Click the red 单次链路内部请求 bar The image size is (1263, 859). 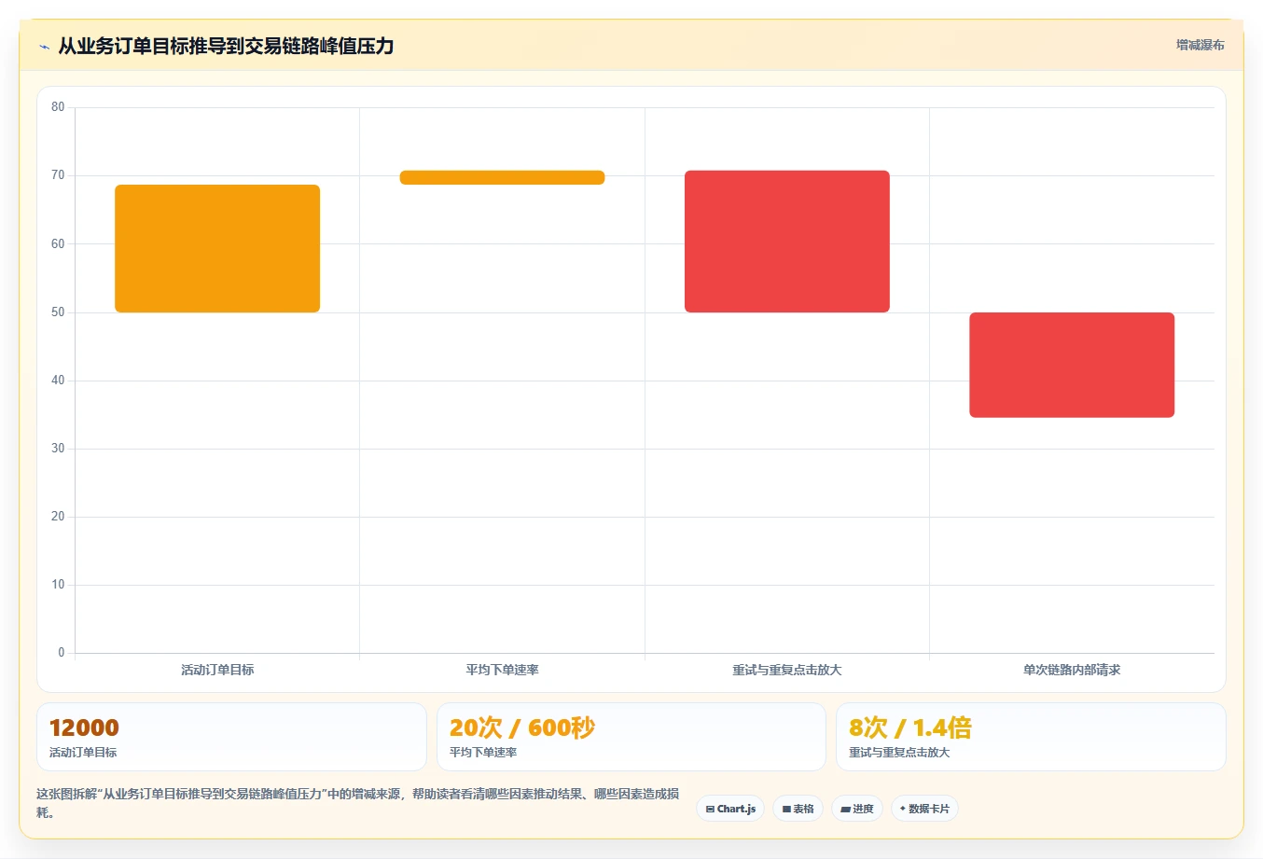point(1072,365)
